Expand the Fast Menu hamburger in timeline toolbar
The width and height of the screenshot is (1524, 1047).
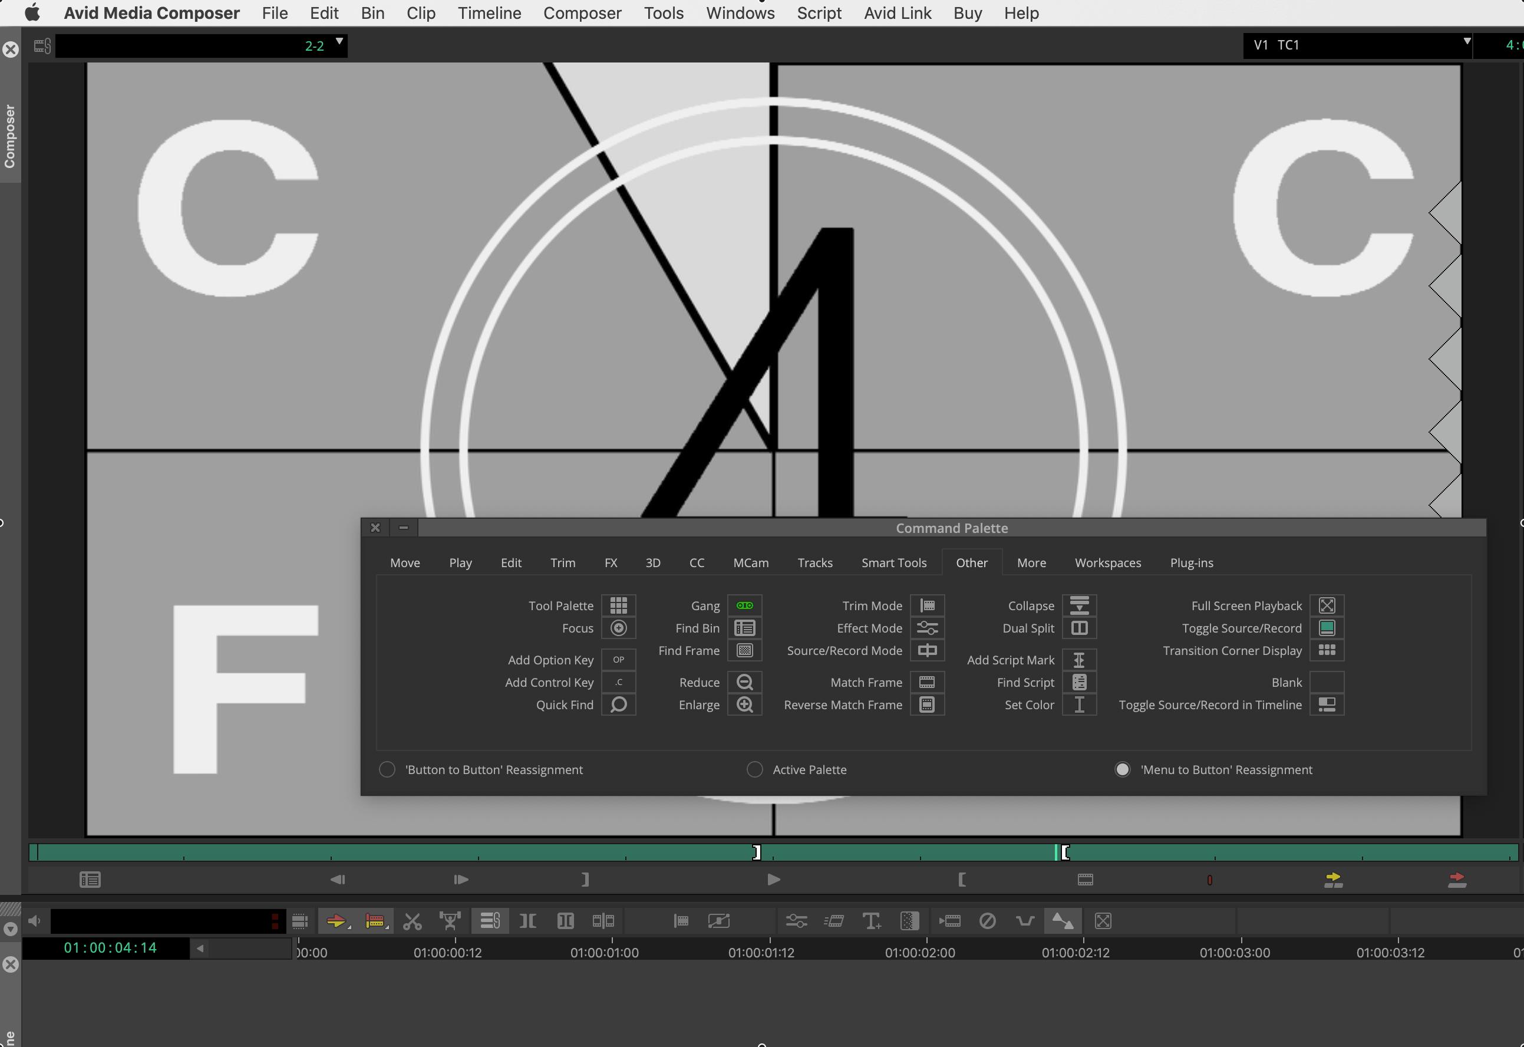coord(300,921)
